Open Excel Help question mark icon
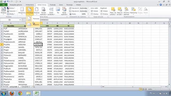Viewport: 171px width, 96px height. pyautogui.click(x=161, y=5)
